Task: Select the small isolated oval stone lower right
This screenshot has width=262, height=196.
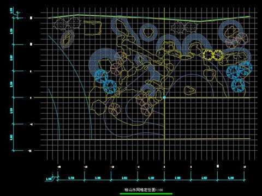Action: 190,90
